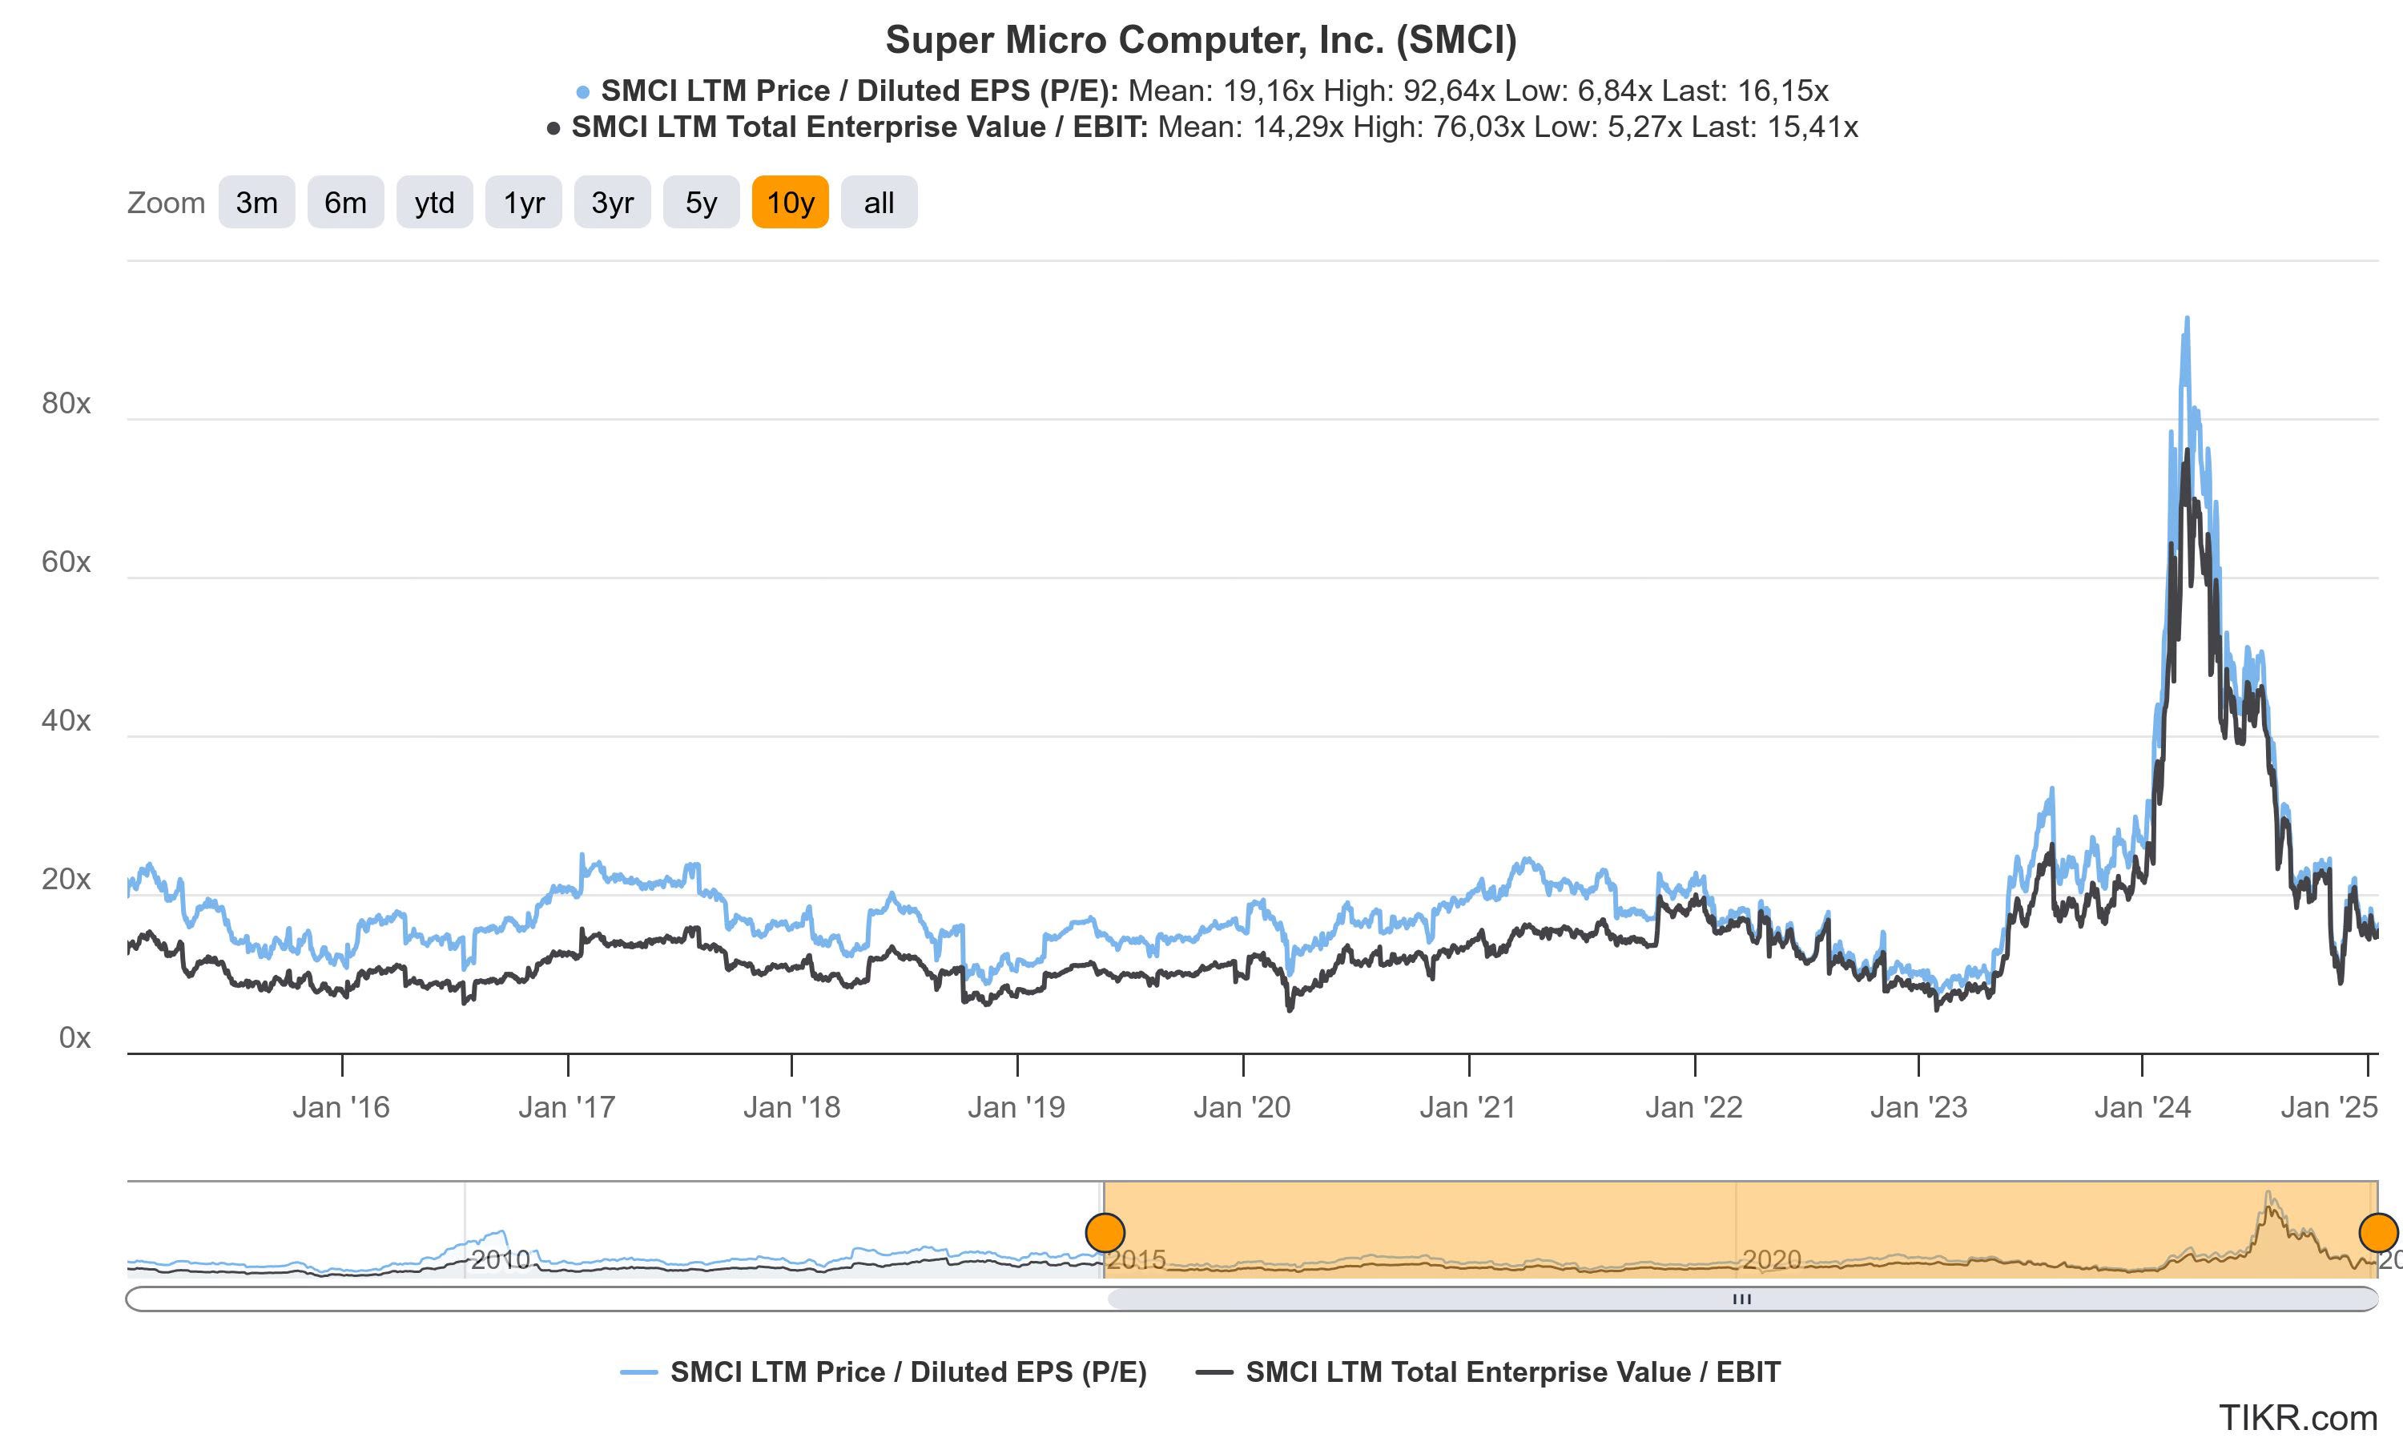Click the Zoom label
Viewport: 2403px width, 1442px height.
pos(166,203)
